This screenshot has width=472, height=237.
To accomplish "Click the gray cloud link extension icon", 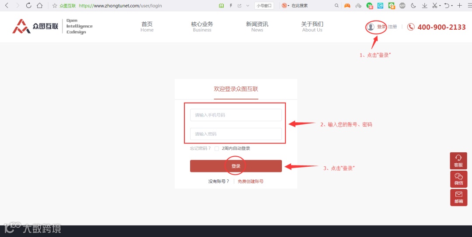I will pyautogui.click(x=358, y=6).
